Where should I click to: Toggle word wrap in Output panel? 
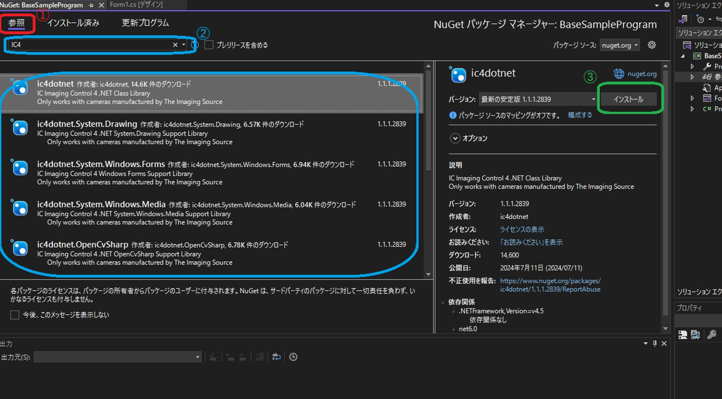pos(276,357)
